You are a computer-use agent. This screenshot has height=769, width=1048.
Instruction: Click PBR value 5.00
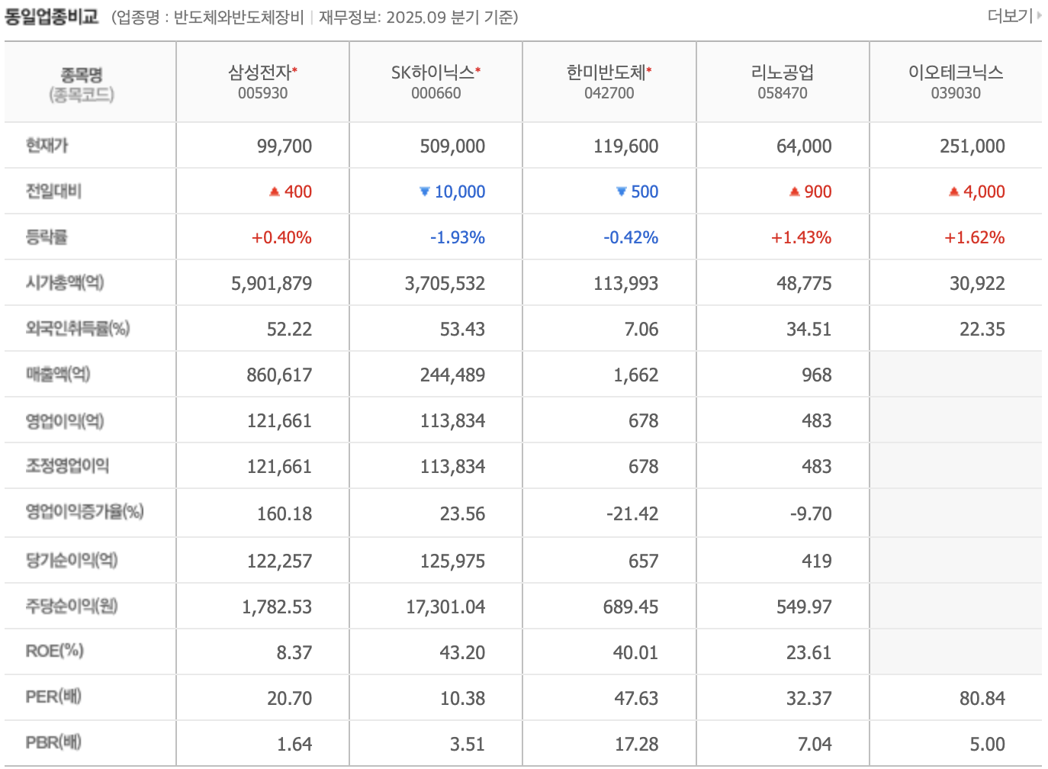(x=987, y=744)
